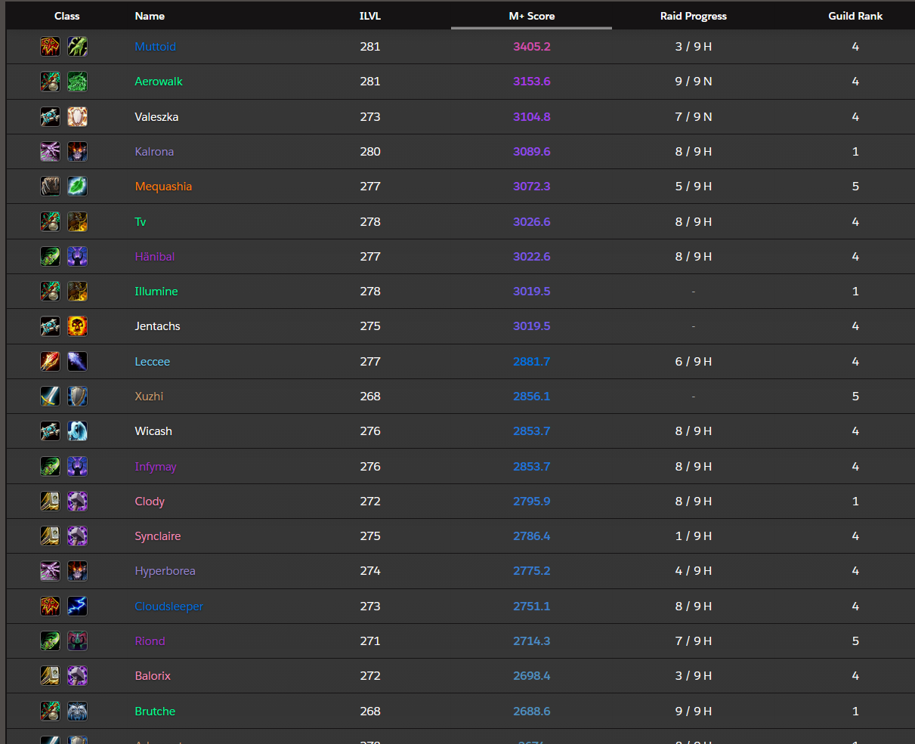The image size is (915, 744).
Task: Click the class icon in Muttoid's row
Action: [50, 47]
